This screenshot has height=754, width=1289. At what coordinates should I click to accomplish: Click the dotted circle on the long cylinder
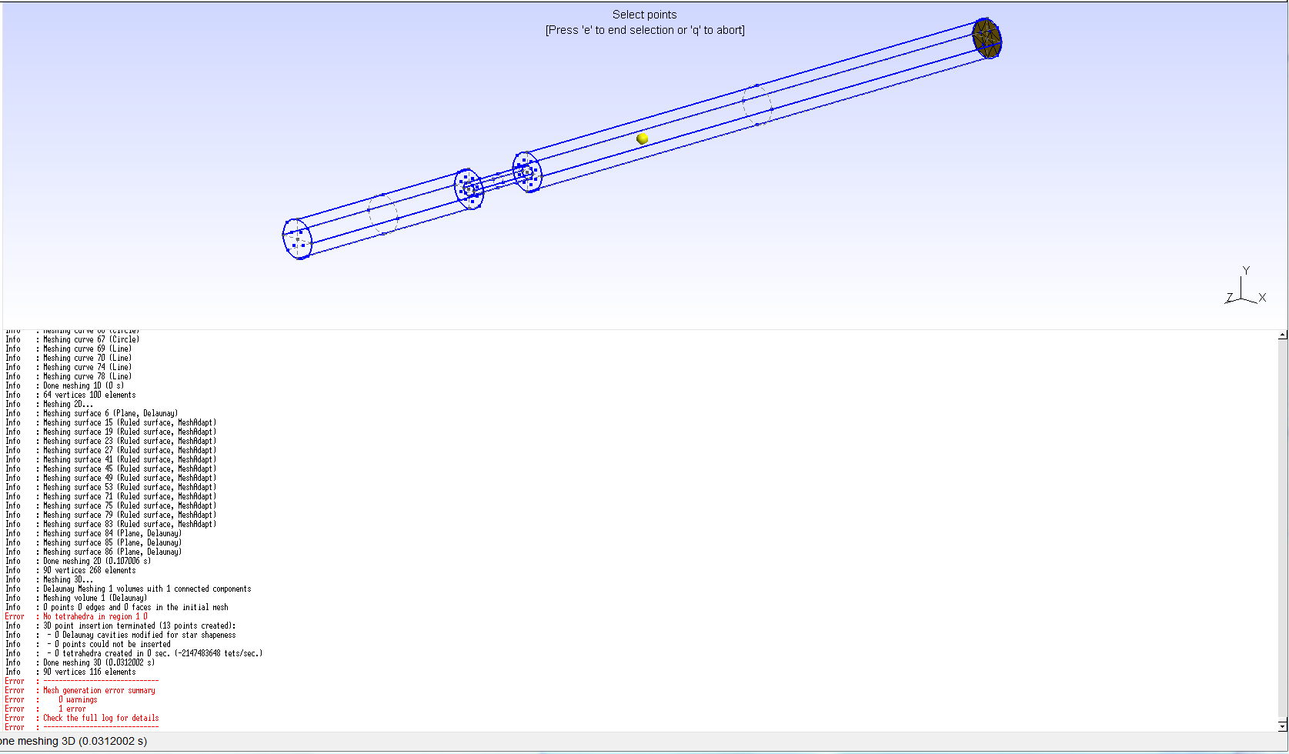(757, 105)
